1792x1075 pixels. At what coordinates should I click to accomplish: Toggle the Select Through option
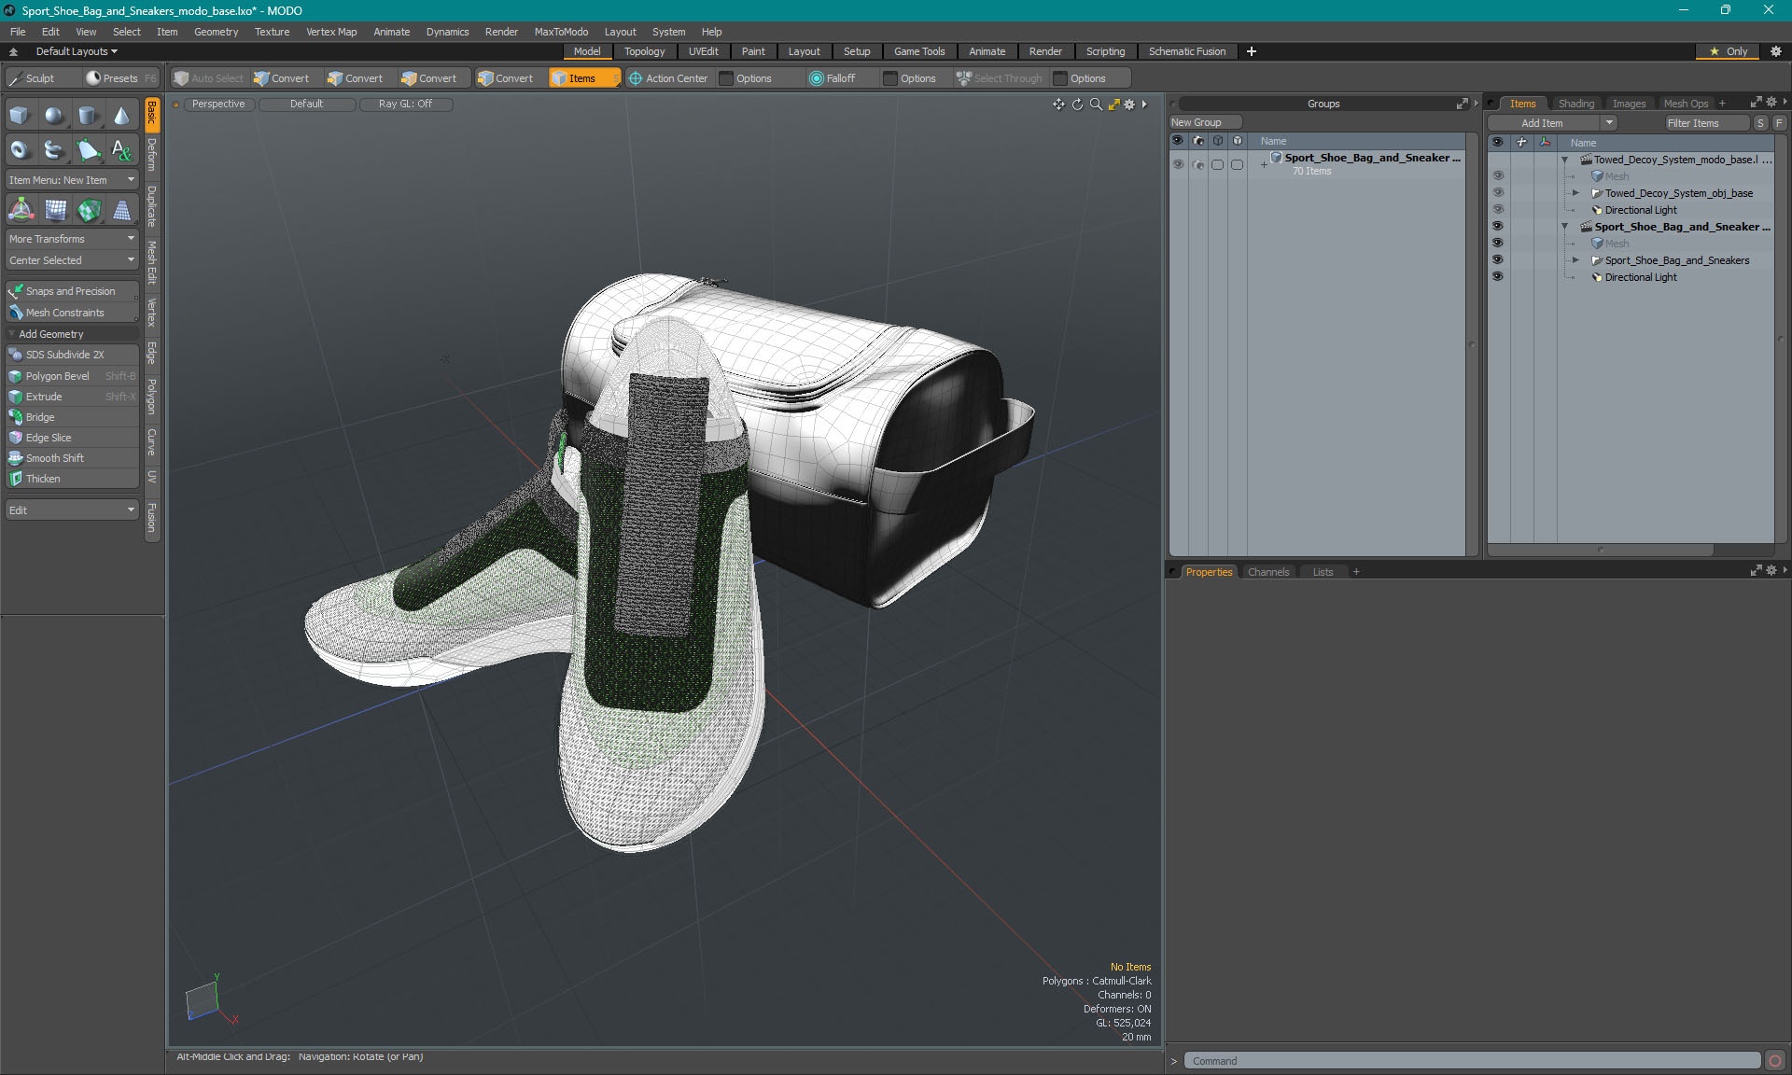coord(999,78)
